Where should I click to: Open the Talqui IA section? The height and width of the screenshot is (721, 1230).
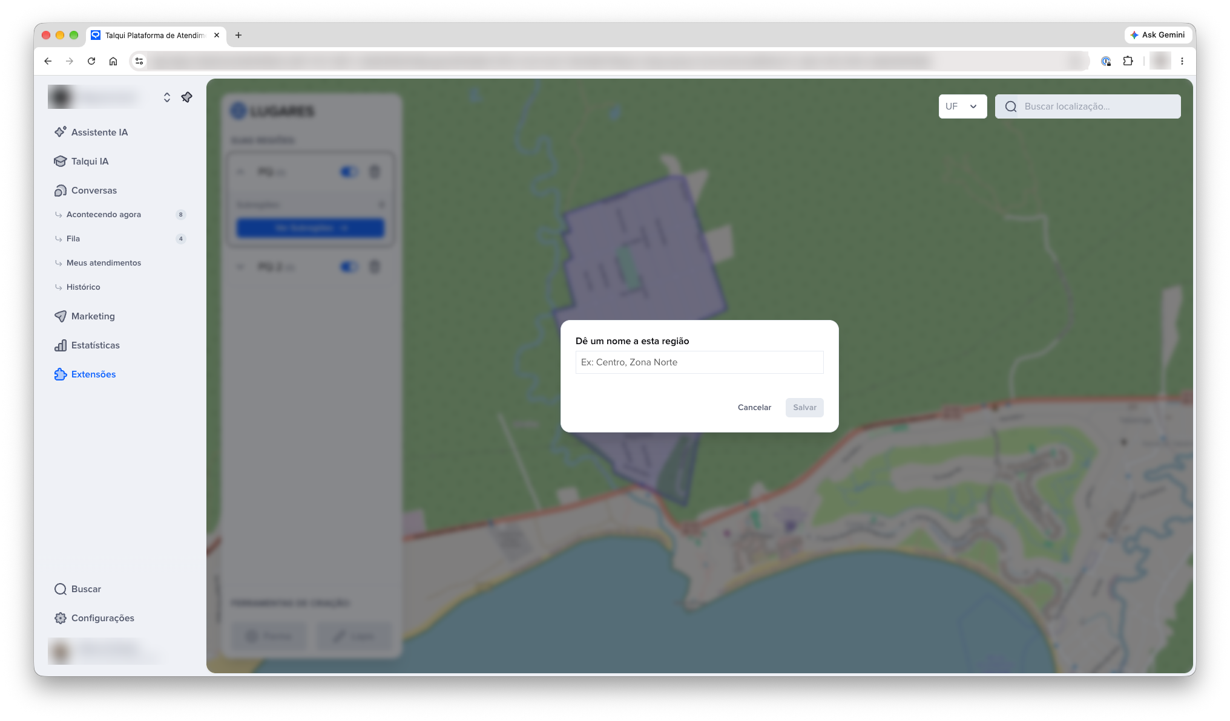pos(81,161)
